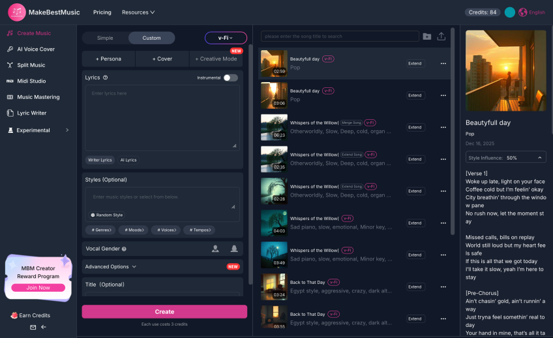Expand the Experimental sidebar section
This screenshot has height=338, width=553.
pyautogui.click(x=38, y=130)
